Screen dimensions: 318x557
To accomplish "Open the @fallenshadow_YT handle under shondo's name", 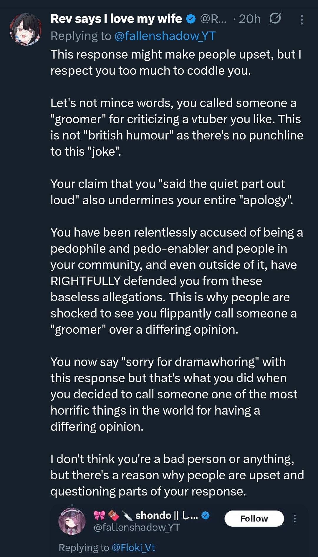I will pos(137,527).
